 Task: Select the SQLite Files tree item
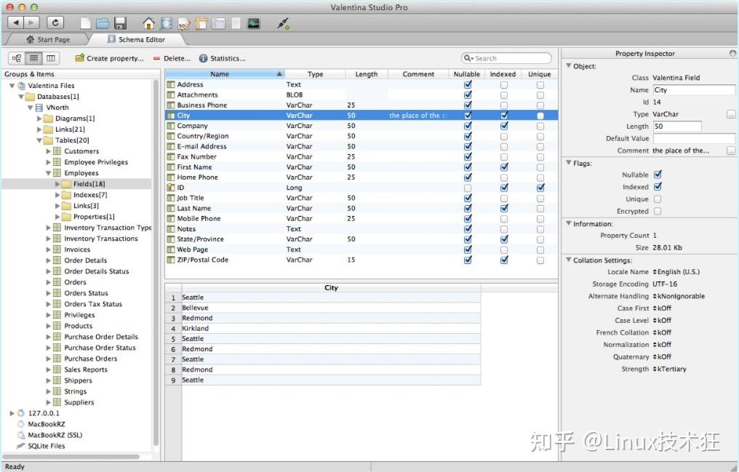click(47, 446)
